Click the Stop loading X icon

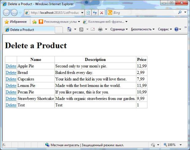point(101,13)
